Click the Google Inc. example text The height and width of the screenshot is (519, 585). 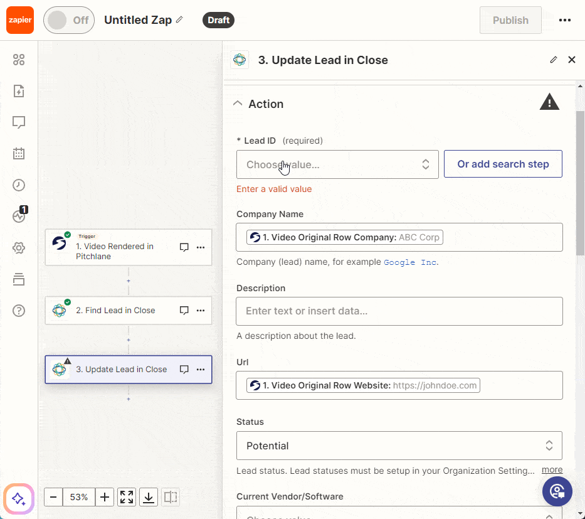(411, 262)
